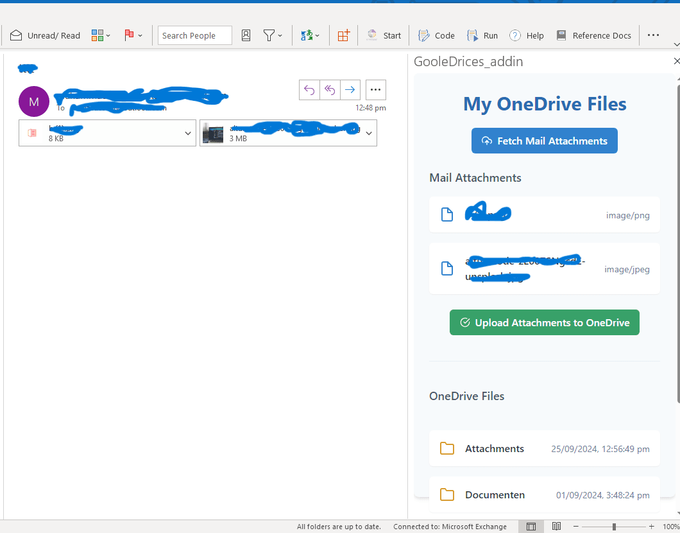Click the Reply All double-arrow icon
Viewport: 680px width, 533px height.
[x=330, y=90]
